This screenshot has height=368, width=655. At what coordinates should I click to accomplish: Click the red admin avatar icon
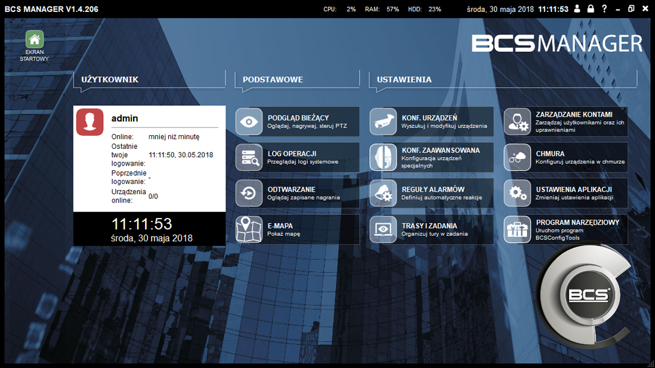click(x=90, y=122)
